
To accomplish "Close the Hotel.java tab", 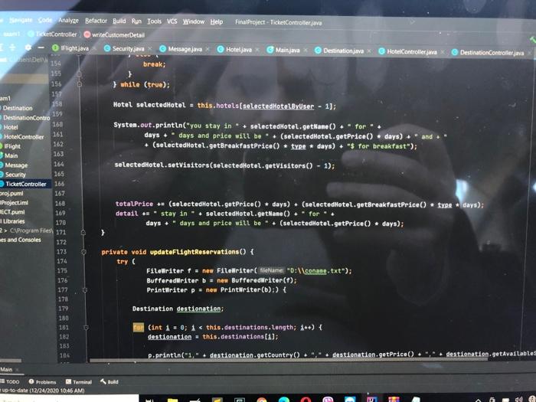I will (257, 50).
